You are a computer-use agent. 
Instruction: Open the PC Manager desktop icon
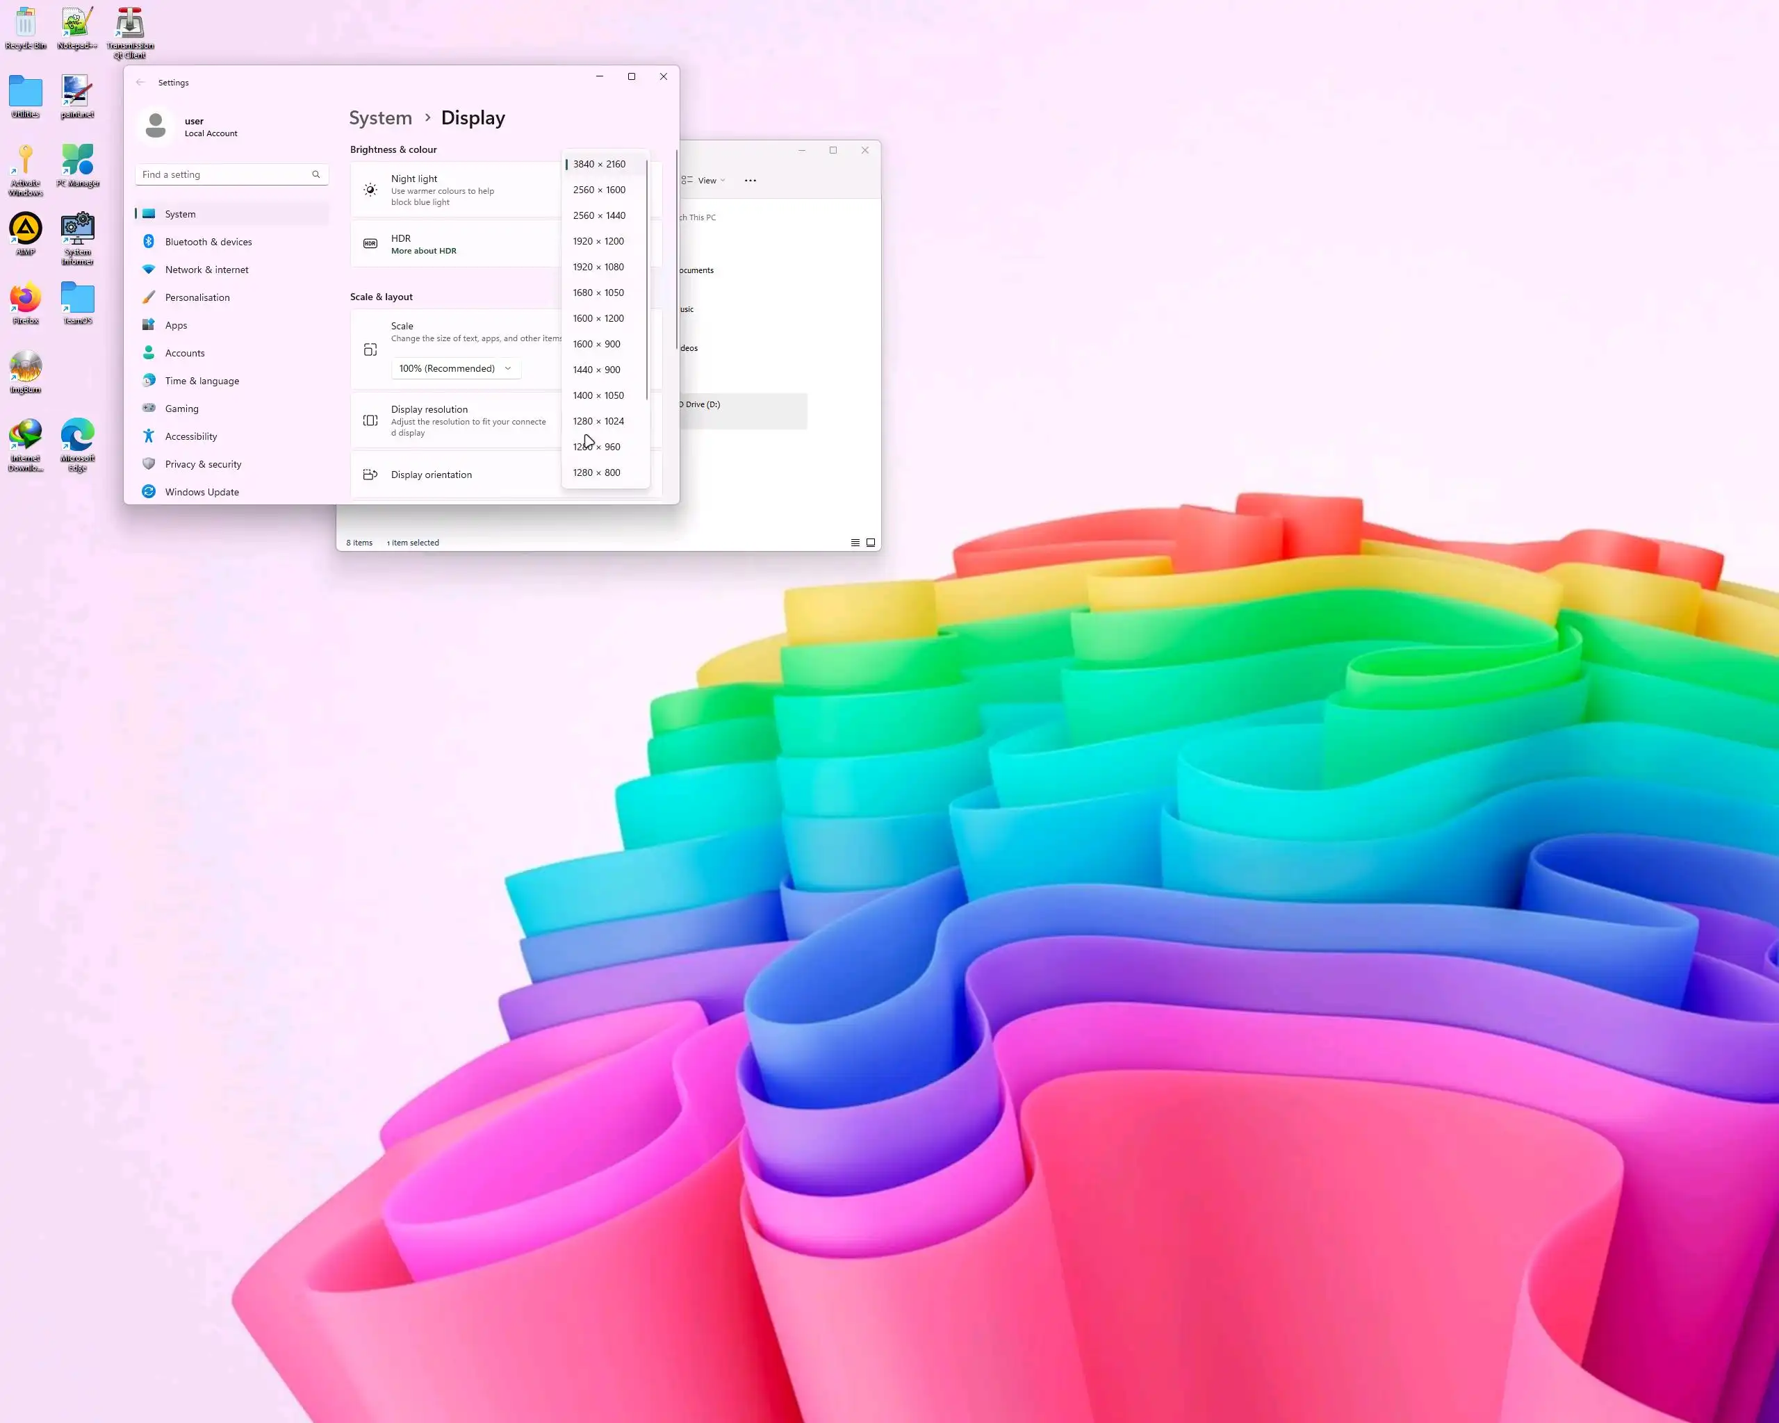tap(78, 161)
